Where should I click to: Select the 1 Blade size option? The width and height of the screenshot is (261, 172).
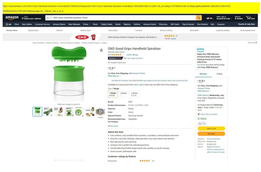point(113,94)
